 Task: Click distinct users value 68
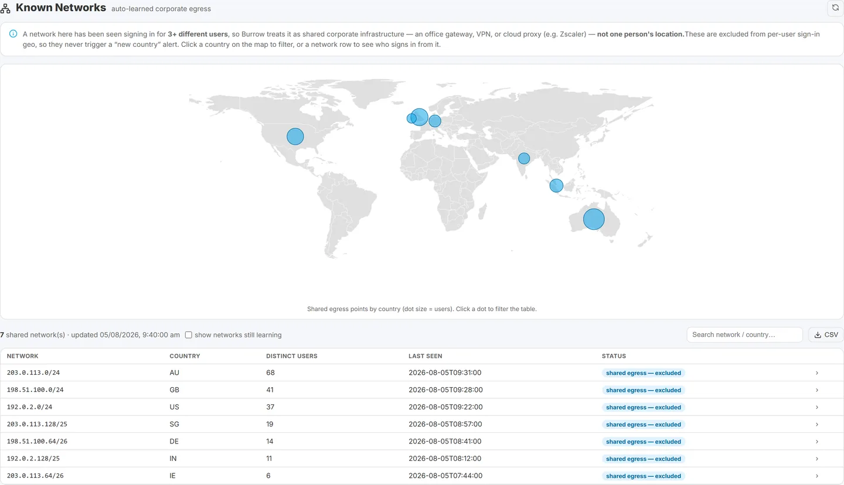[x=270, y=373]
